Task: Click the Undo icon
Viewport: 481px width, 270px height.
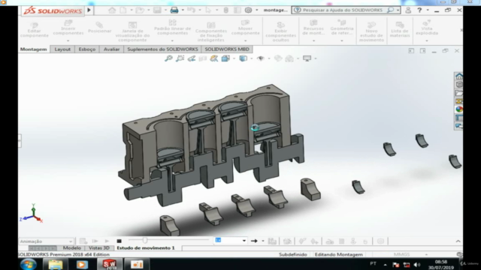Action: (191, 10)
